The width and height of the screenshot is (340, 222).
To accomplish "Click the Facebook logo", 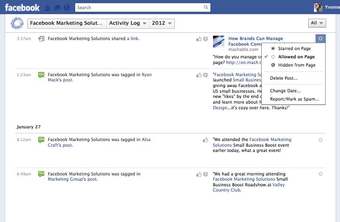I will (x=22, y=7).
